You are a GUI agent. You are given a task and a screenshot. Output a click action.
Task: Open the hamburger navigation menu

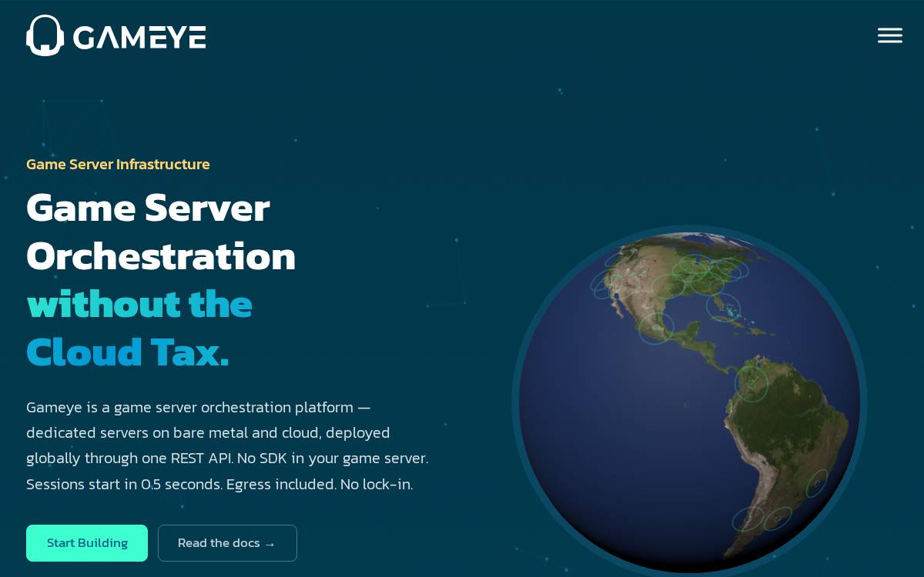(889, 35)
